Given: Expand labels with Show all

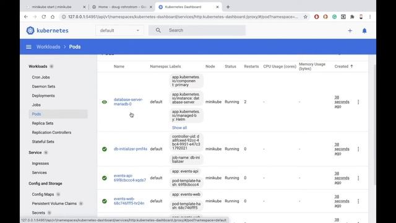Looking at the screenshot, I should 179,128.
